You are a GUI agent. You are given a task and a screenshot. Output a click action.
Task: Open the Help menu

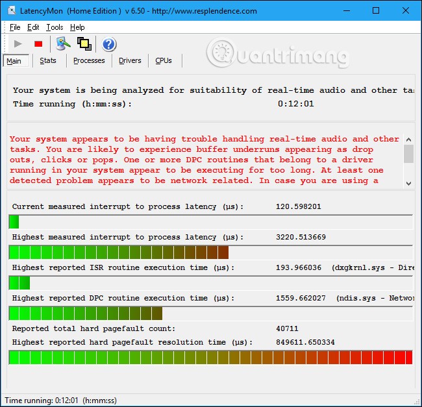point(77,27)
